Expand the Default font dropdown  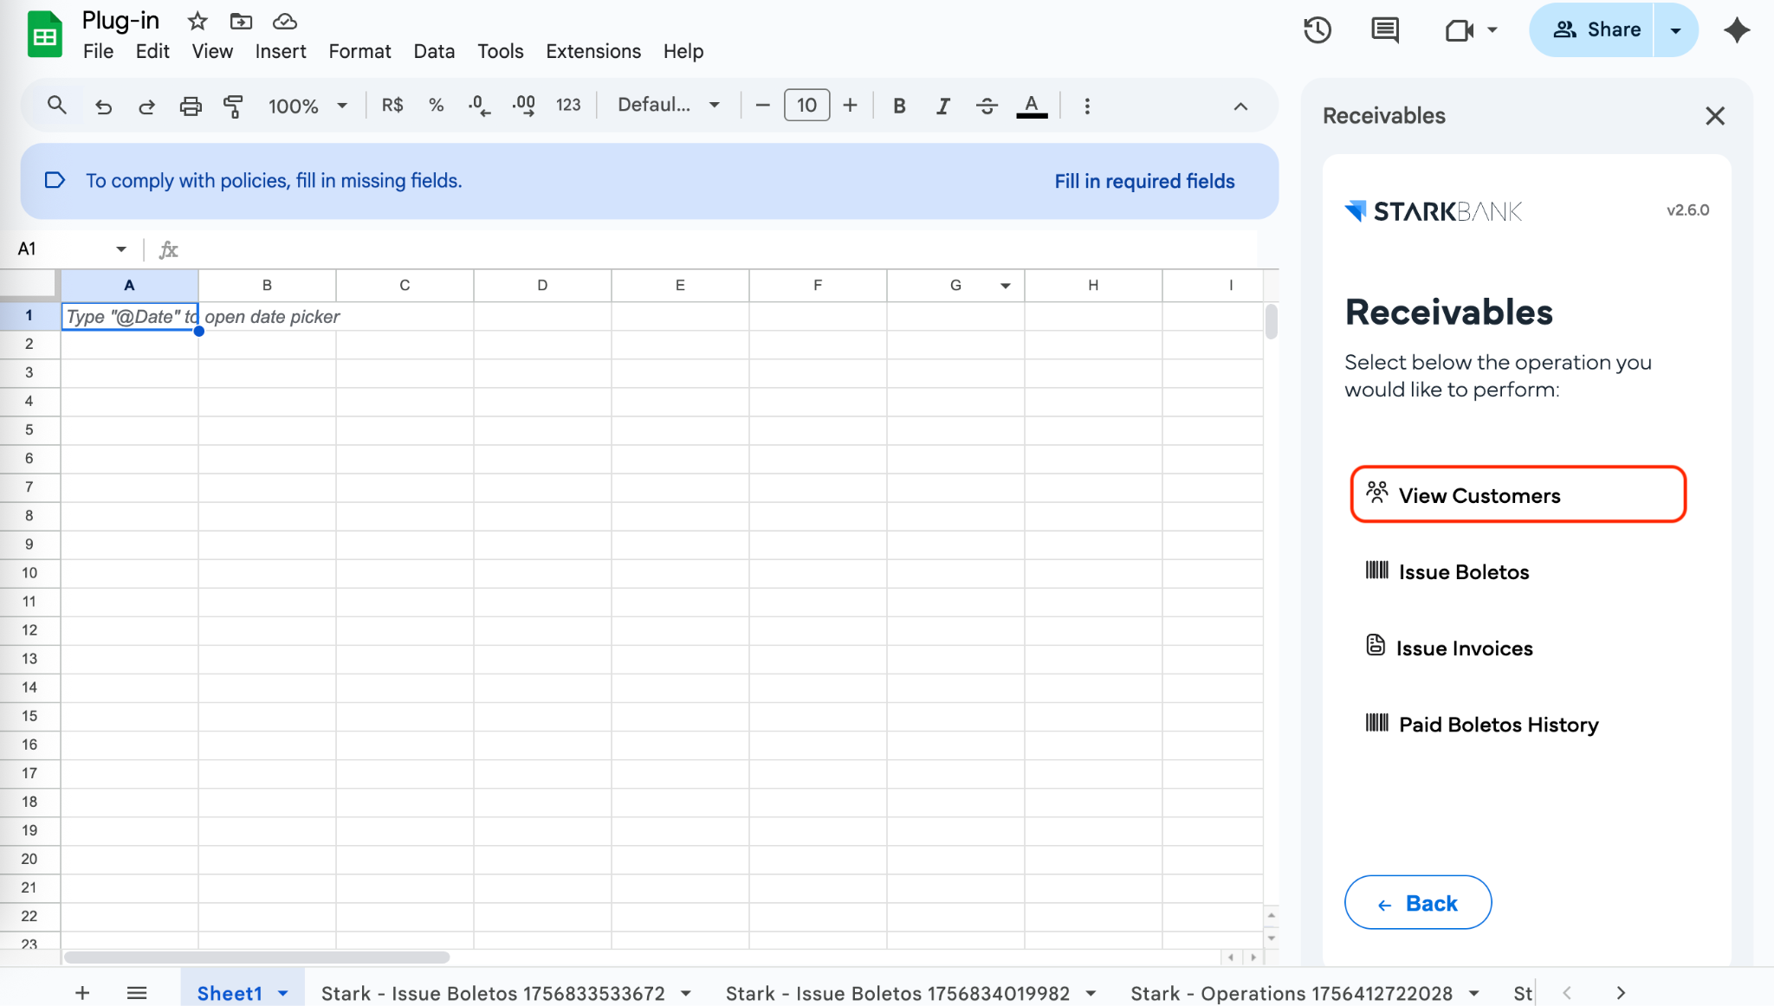tap(668, 106)
